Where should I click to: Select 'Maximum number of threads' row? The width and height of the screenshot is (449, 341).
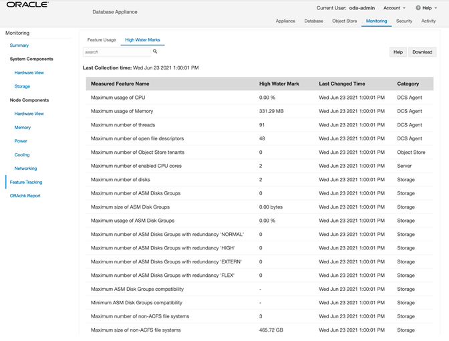tap(260, 125)
